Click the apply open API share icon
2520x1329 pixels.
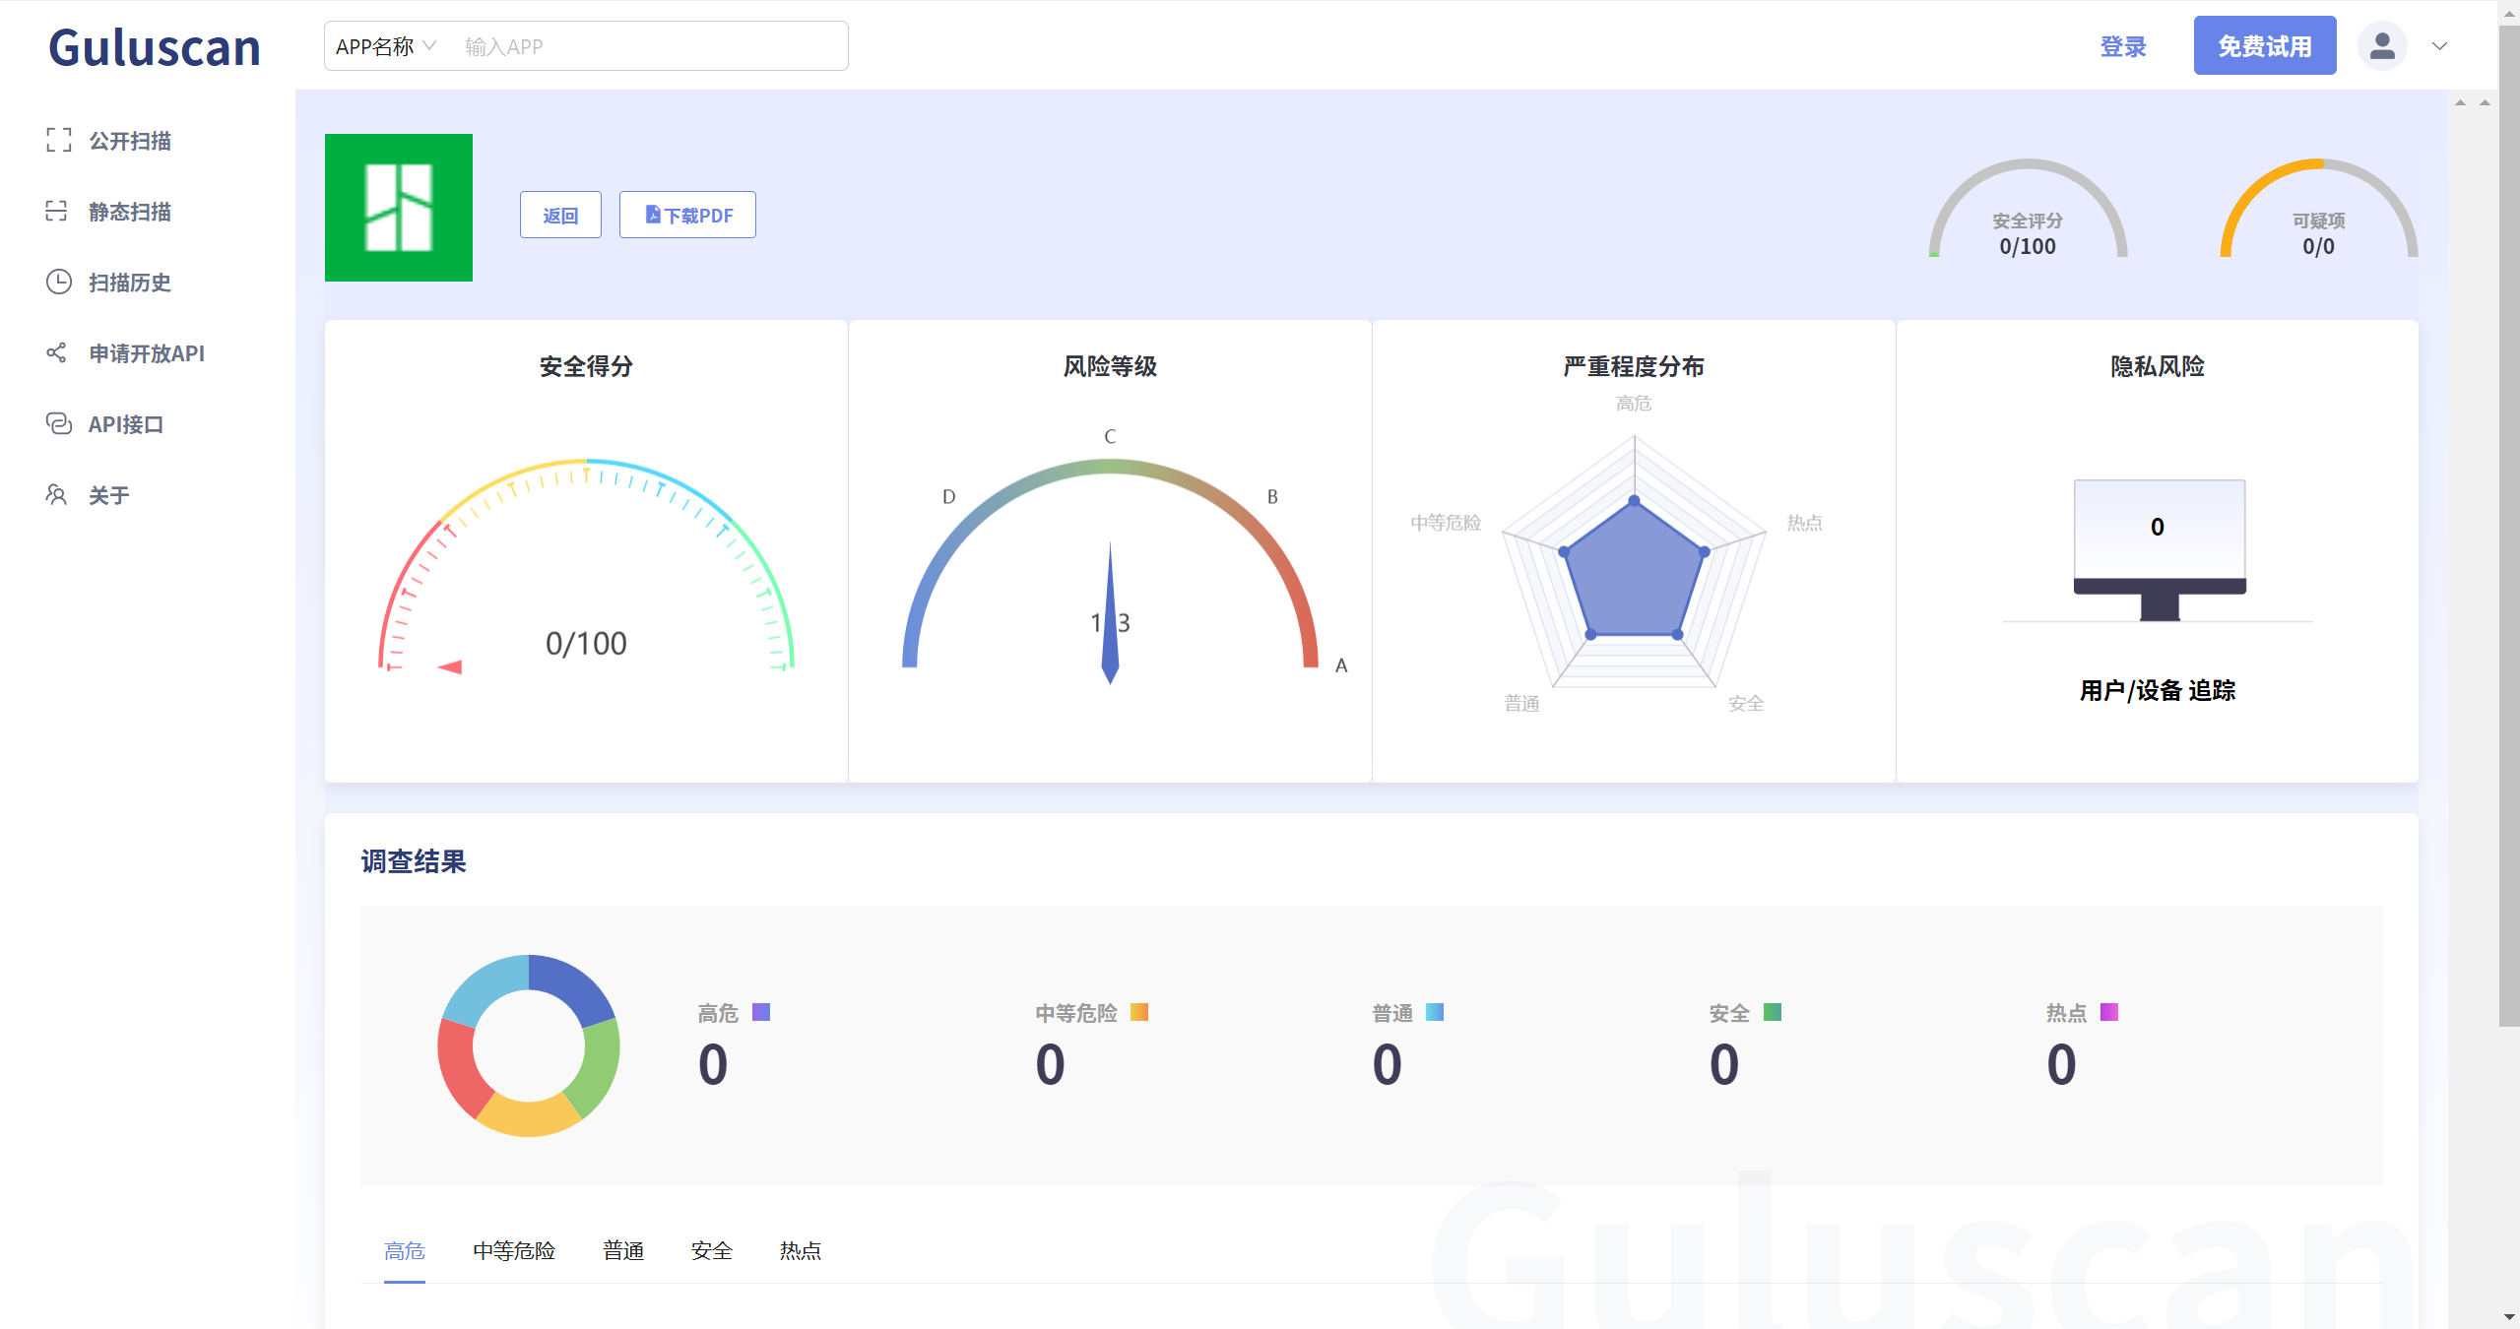click(x=56, y=353)
